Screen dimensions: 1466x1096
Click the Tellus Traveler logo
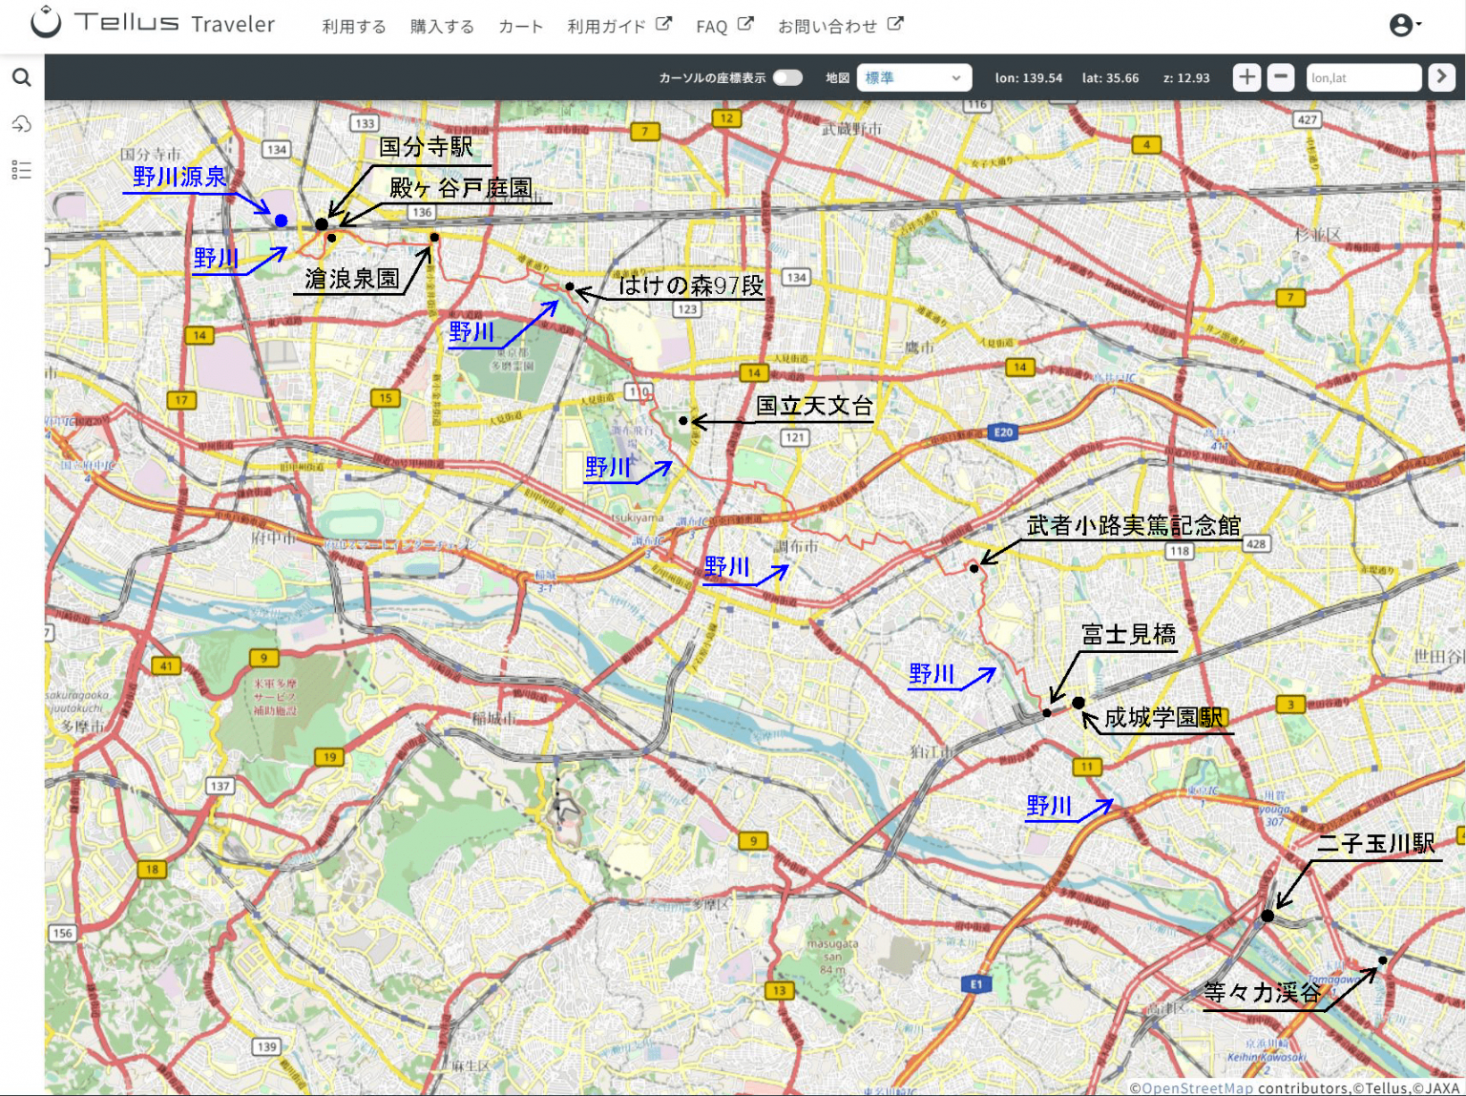coord(153,23)
